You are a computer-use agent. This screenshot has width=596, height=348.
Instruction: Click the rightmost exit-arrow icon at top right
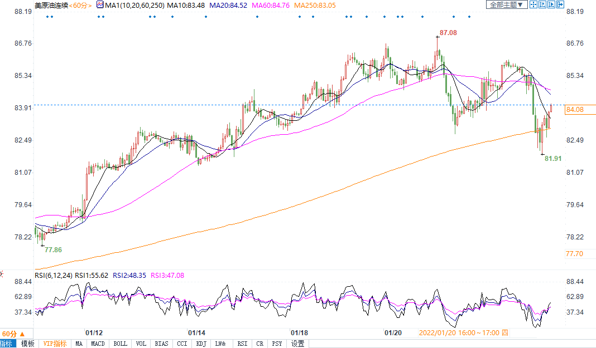pyautogui.click(x=560, y=5)
